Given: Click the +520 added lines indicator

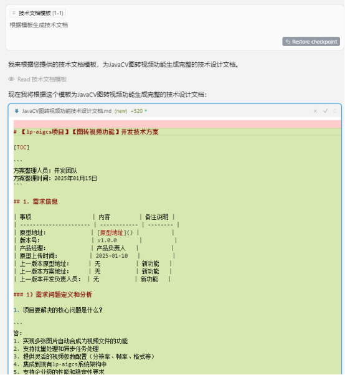Looking at the screenshot, I should (x=136, y=111).
